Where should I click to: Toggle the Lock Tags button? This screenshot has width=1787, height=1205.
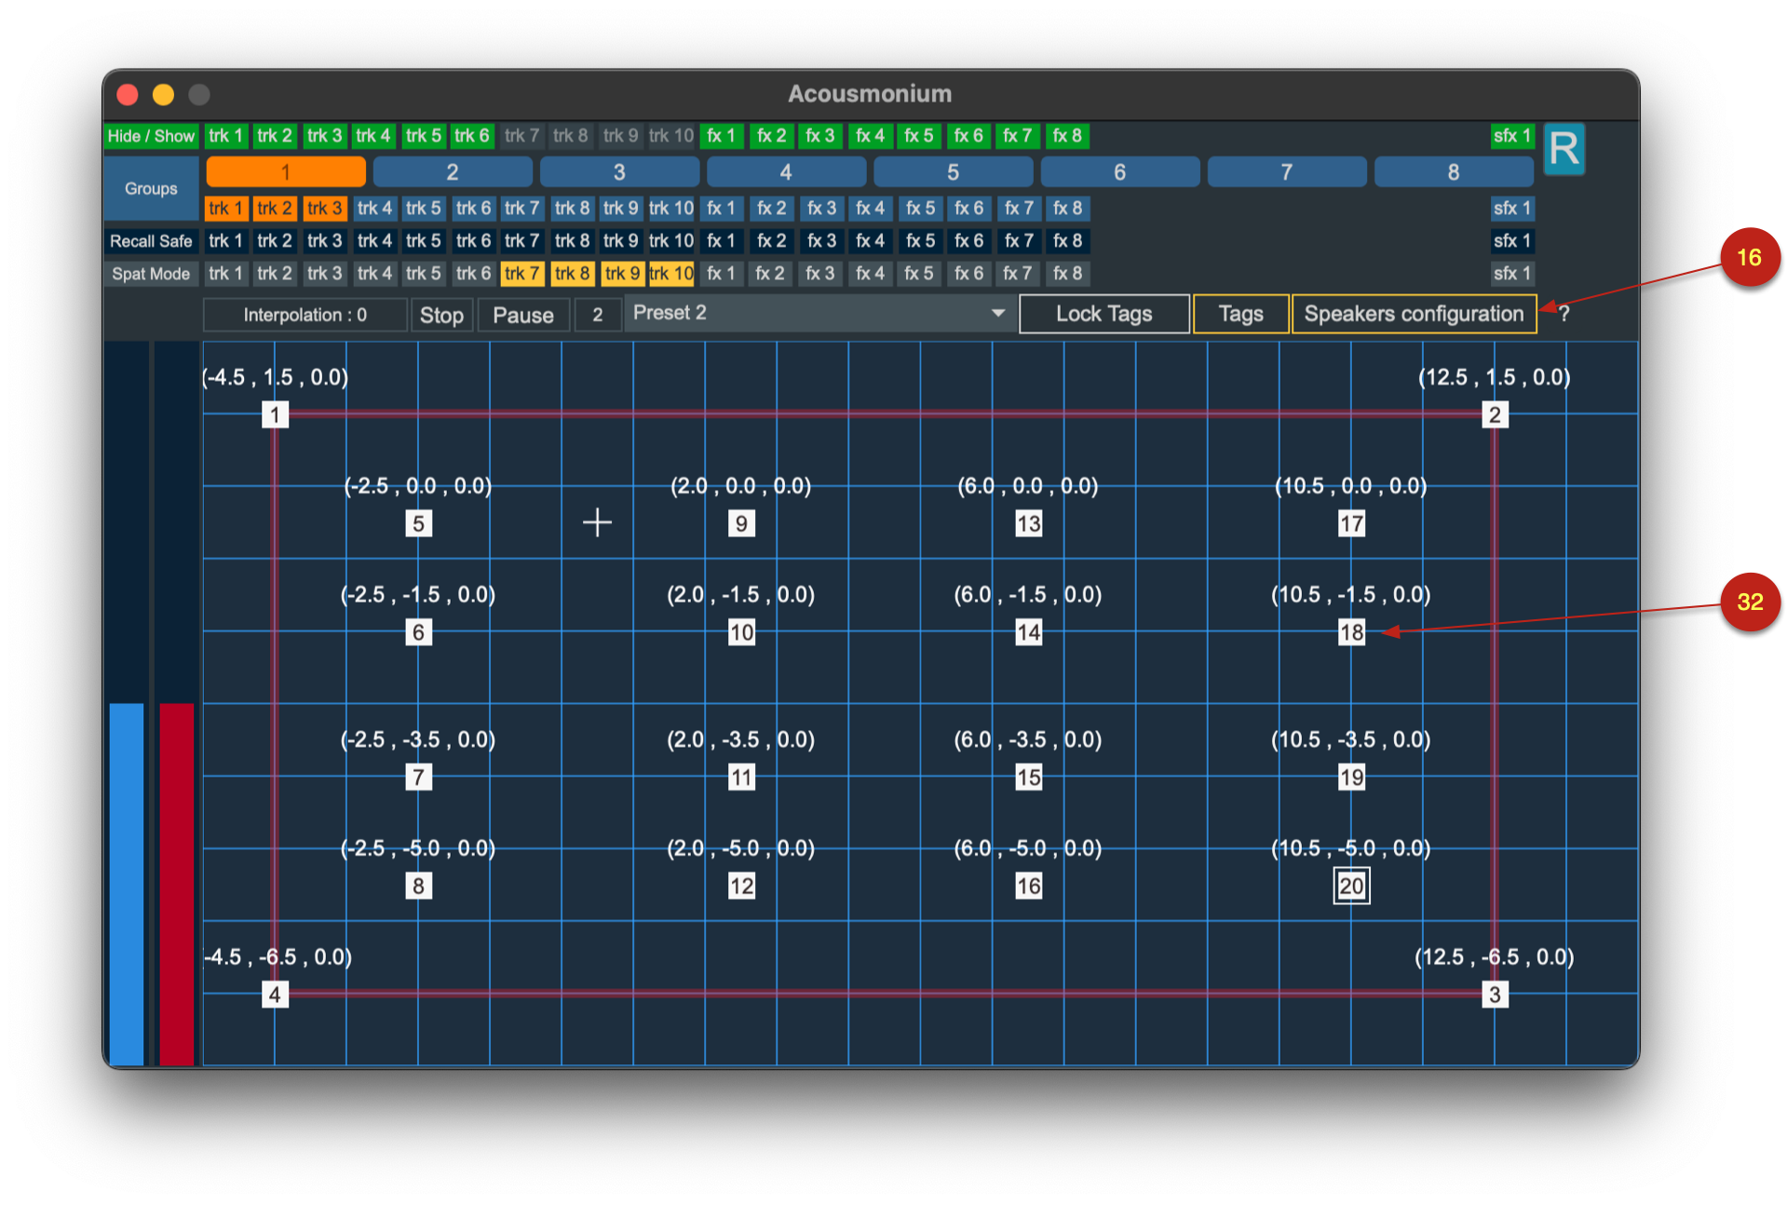coord(1104,314)
